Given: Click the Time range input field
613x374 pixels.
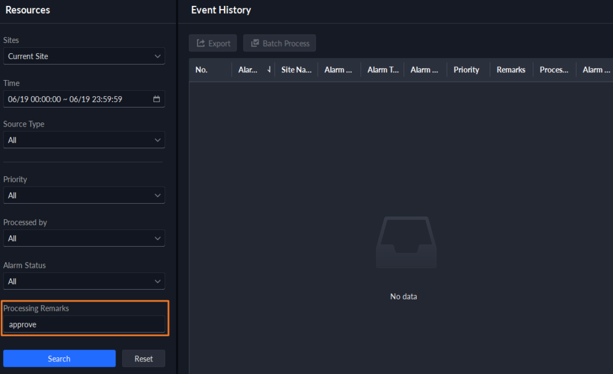Looking at the screenshot, I should coord(78,99).
